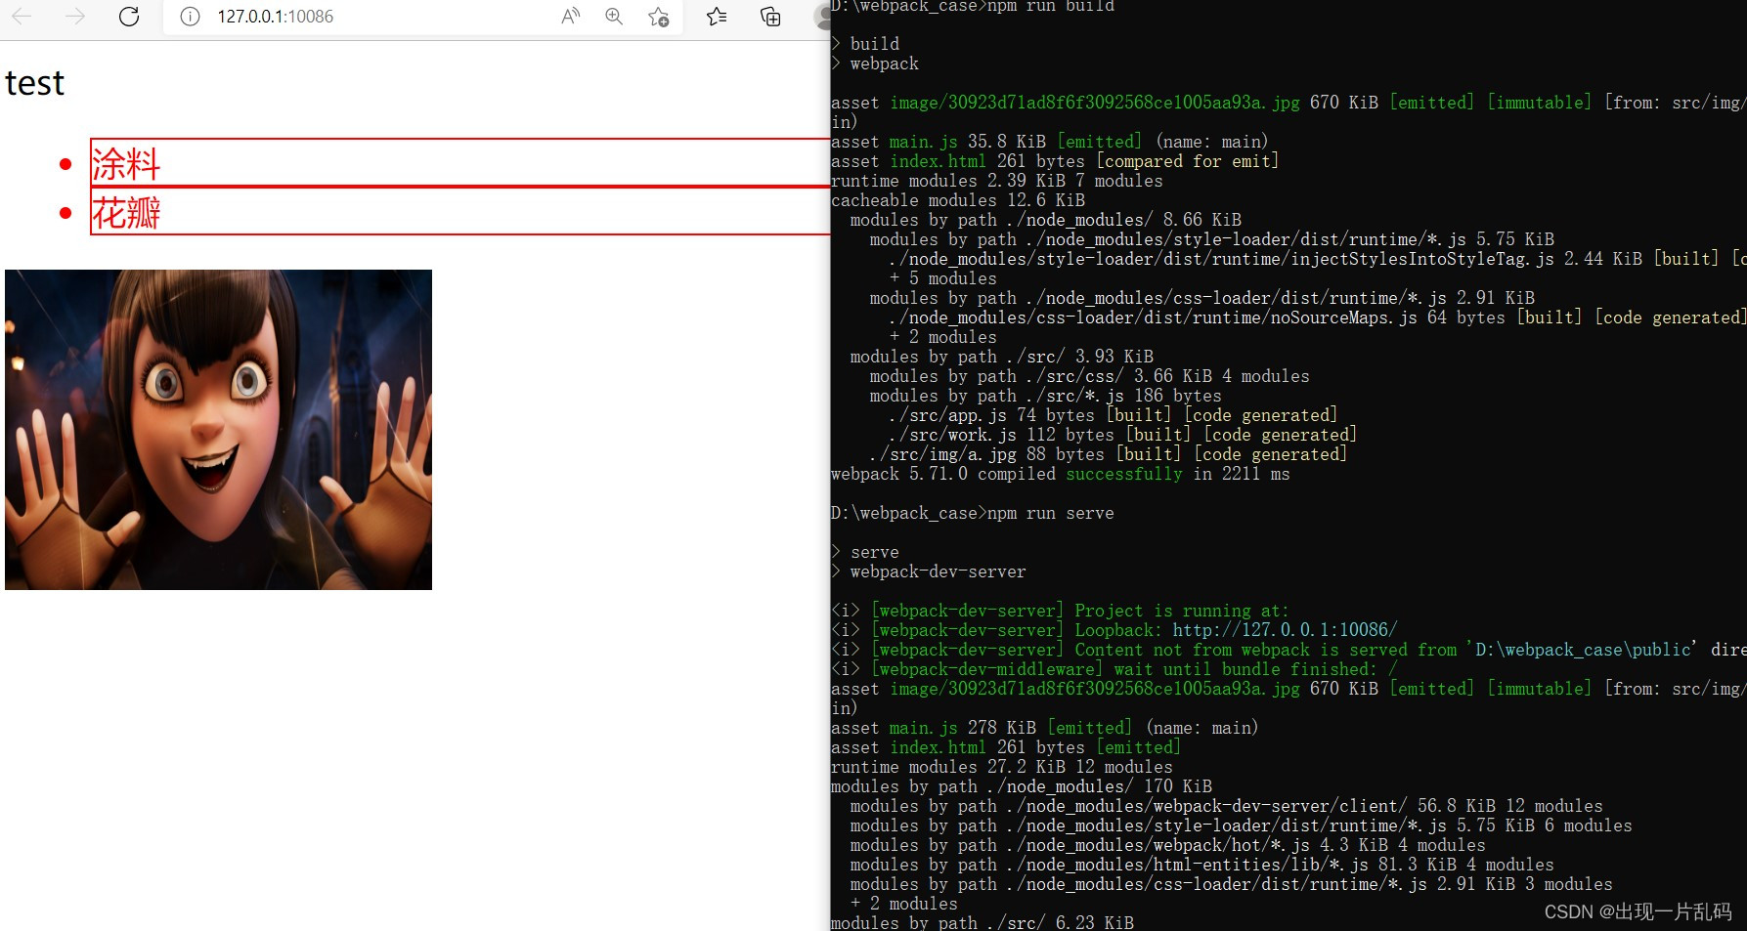Open the Favorites list icon
The image size is (1747, 931).
(717, 17)
